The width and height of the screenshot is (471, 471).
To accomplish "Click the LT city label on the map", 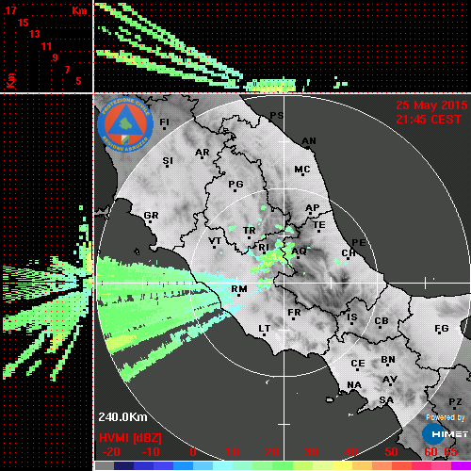I will [265, 329].
